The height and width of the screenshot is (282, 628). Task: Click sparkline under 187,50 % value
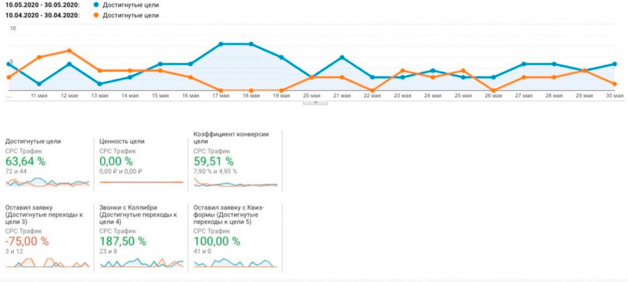[142, 263]
